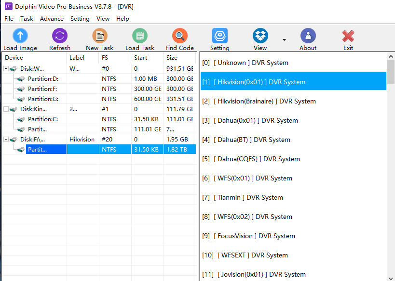Image resolution: width=395 pixels, height=281 pixels.
Task: Open the Setting menu in menu bar
Action: [x=80, y=19]
